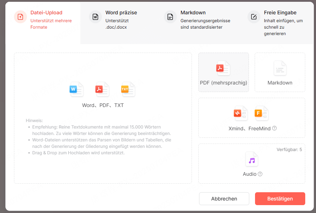Choose the Markdown upload card

click(280, 72)
